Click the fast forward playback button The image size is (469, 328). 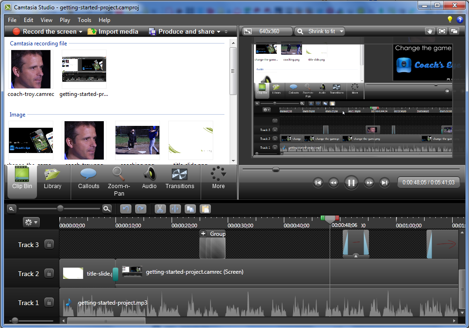pos(369,182)
